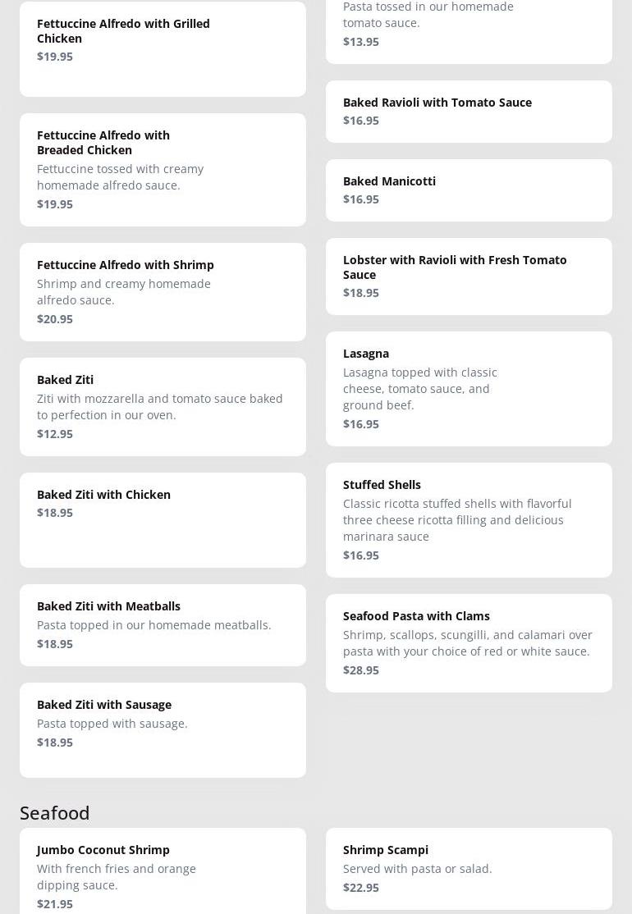
Task: Select Fettuccine Alfredo with Grilled Chicken item
Action: click(x=163, y=49)
